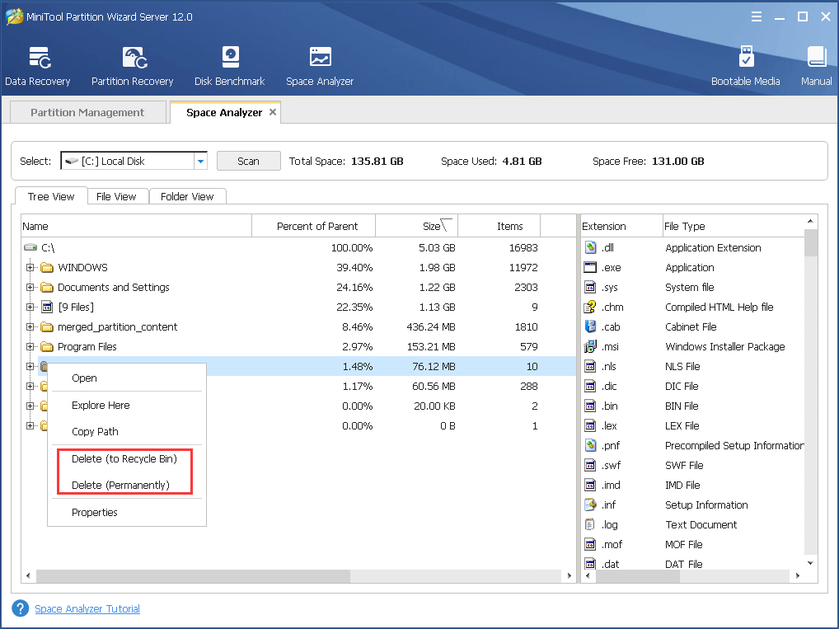Choose Open from the context menu
The image size is (839, 629).
point(127,378)
